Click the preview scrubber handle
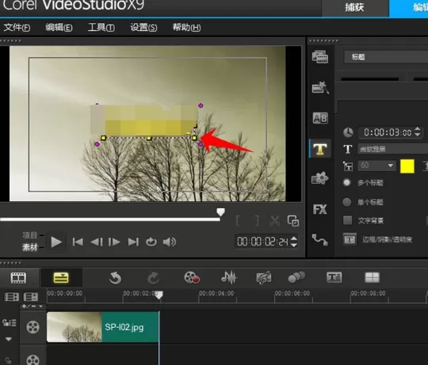428x365 pixels. (x=220, y=212)
